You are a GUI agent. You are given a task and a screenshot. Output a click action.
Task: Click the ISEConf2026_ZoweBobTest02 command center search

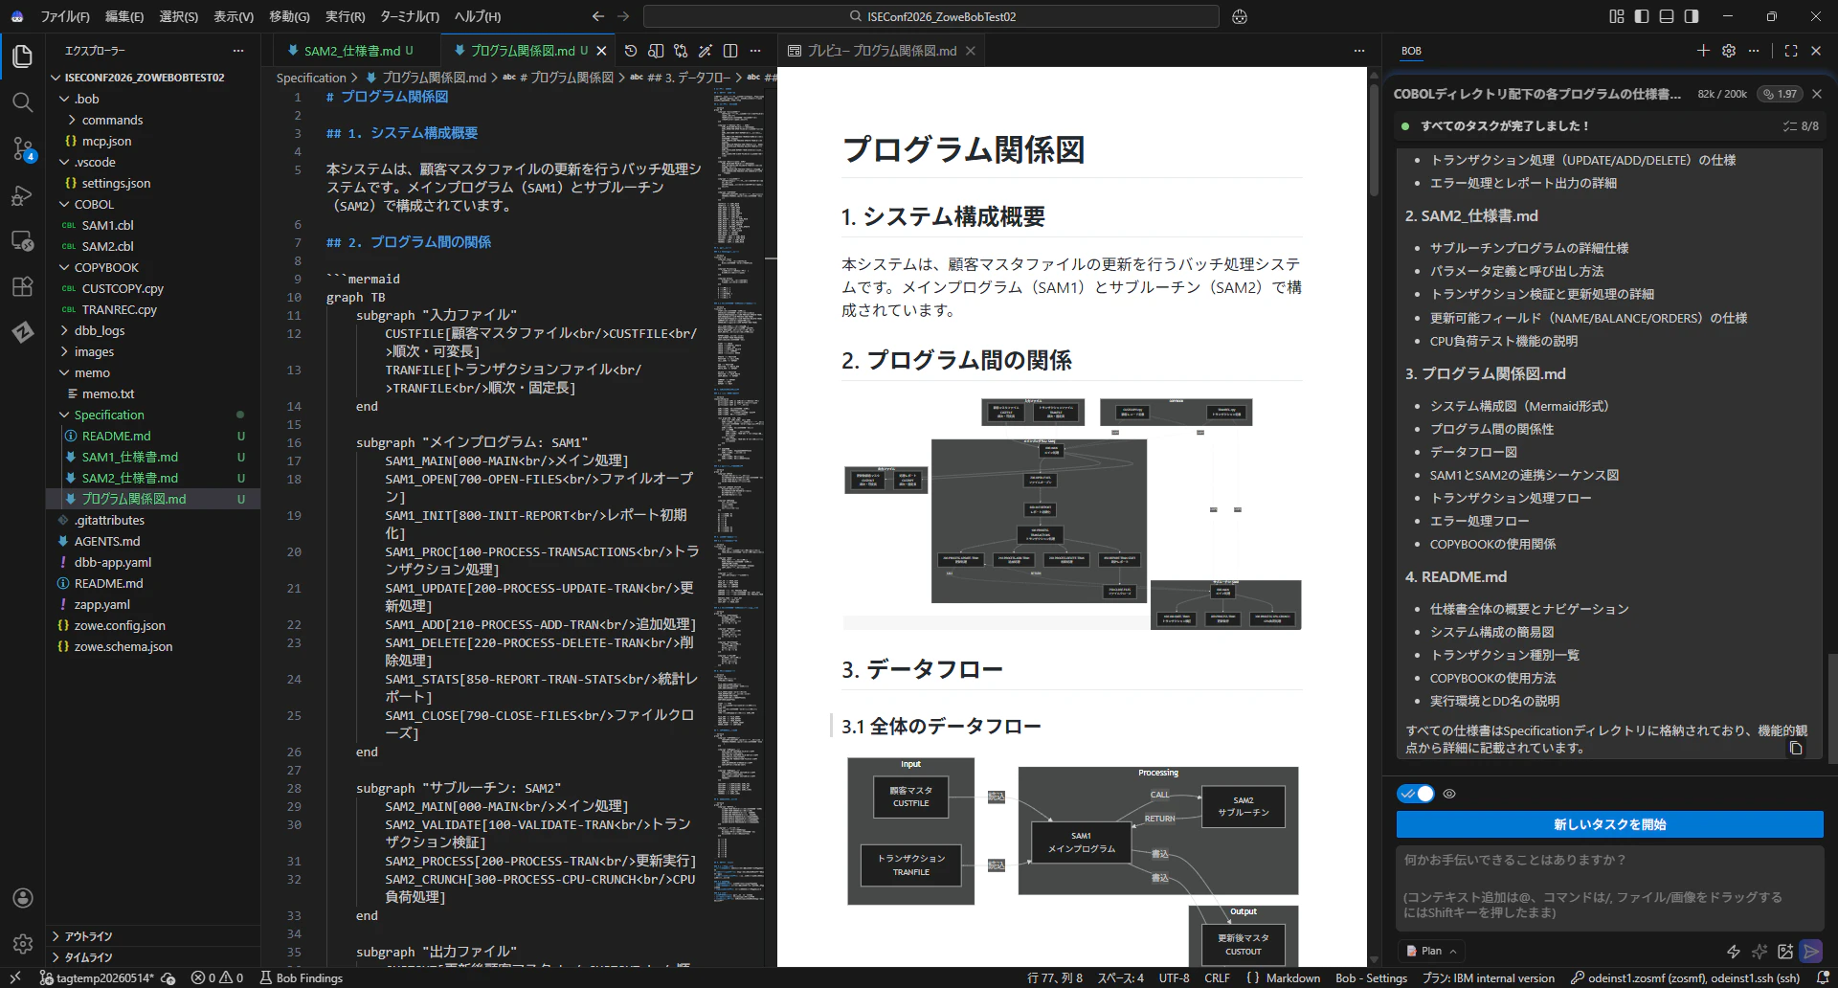coord(931,16)
